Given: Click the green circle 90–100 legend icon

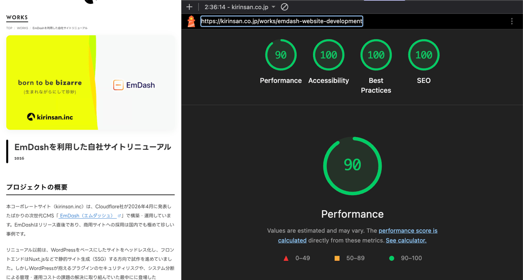Looking at the screenshot, I should click(x=391, y=258).
